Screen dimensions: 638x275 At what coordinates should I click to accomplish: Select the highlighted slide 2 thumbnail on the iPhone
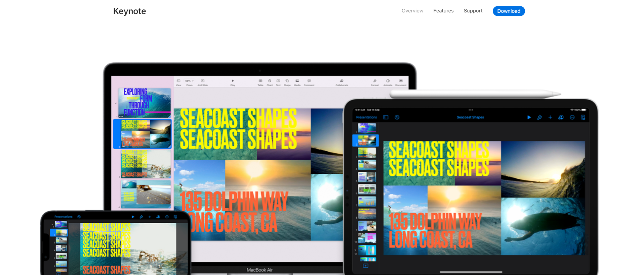click(x=61, y=232)
